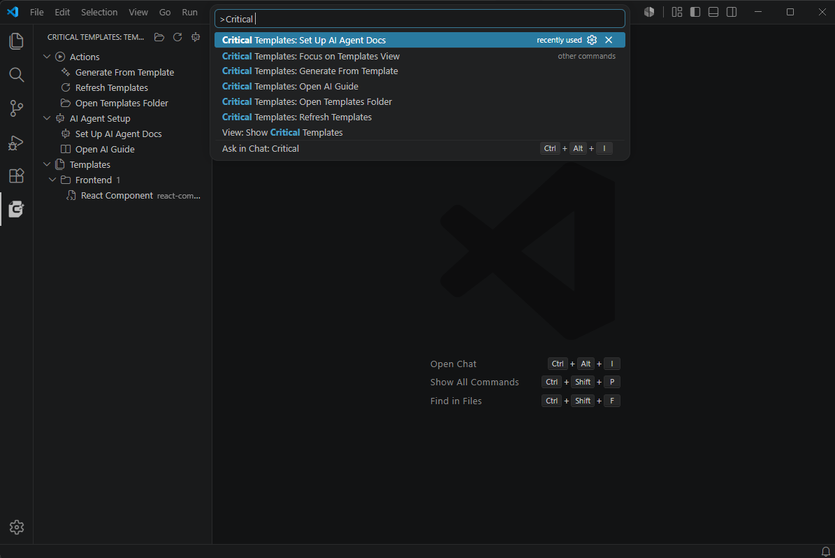Select Ask in Chat: Critical
Viewport: 835px width, 558px height.
[x=420, y=149]
